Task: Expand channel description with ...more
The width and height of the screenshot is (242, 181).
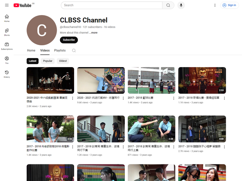Action: [x=93, y=33]
